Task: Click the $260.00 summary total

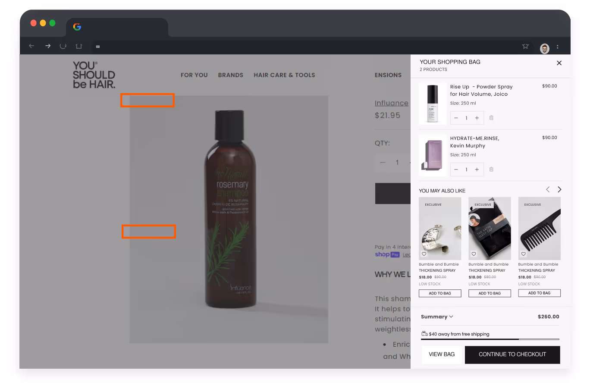Action: (548, 317)
